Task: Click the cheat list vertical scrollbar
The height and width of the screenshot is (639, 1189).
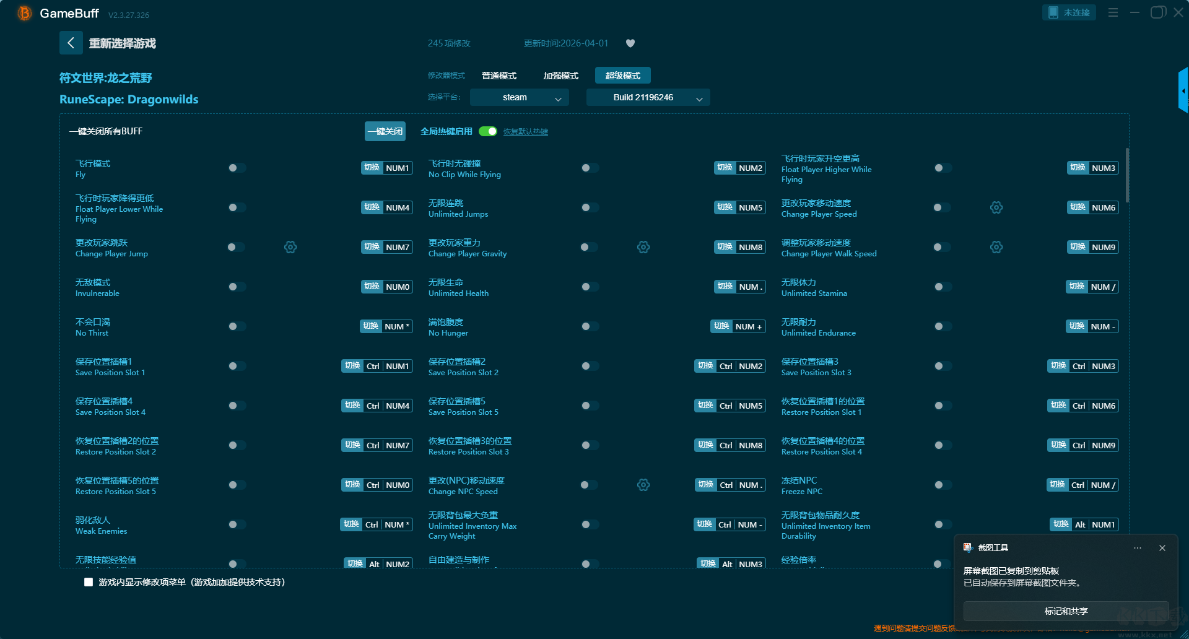Action: click(1127, 175)
